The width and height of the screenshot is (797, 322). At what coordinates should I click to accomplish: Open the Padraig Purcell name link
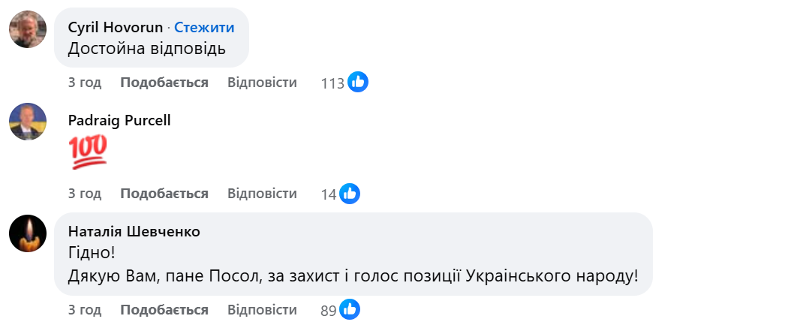119,120
